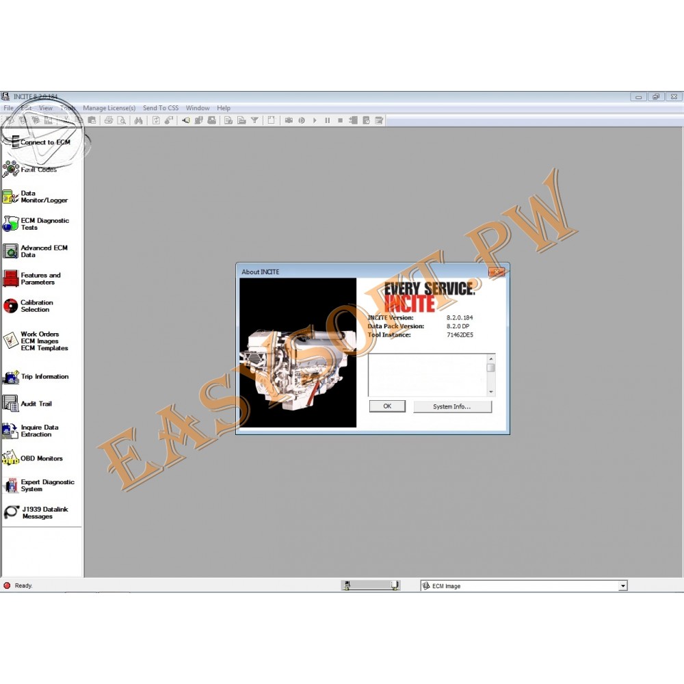This screenshot has width=684, height=684.
Task: Open the Edit menu
Action: tap(26, 108)
